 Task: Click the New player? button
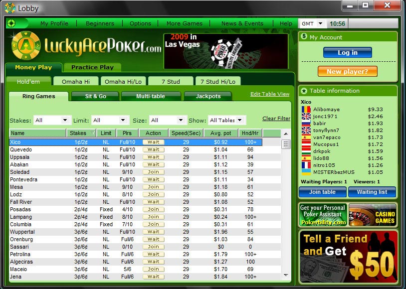pyautogui.click(x=348, y=71)
